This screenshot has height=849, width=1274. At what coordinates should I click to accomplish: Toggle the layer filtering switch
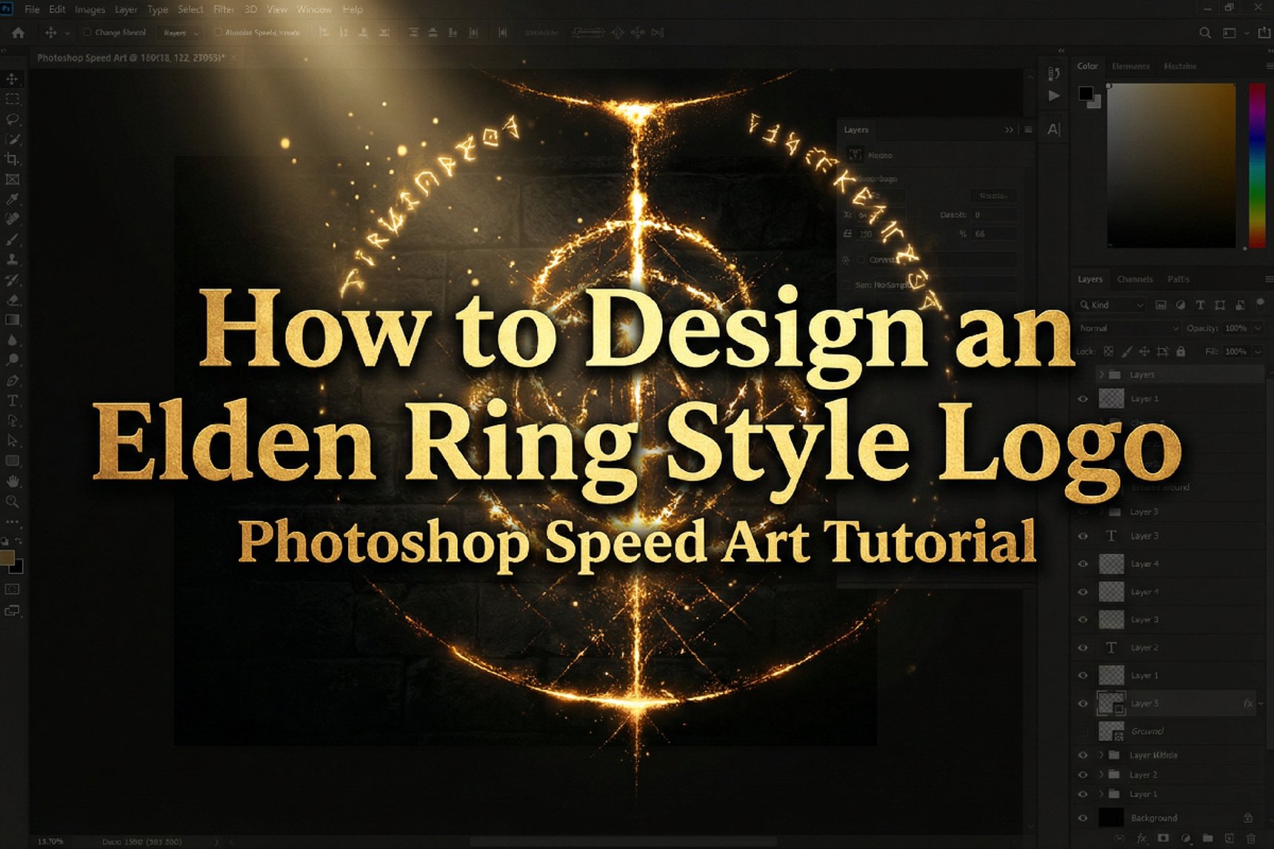coord(1260,304)
